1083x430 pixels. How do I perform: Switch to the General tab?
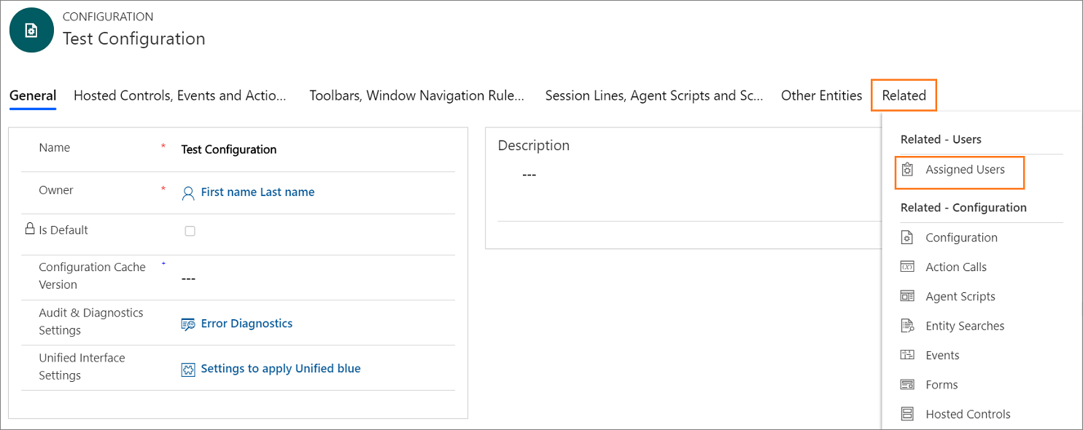coord(33,95)
